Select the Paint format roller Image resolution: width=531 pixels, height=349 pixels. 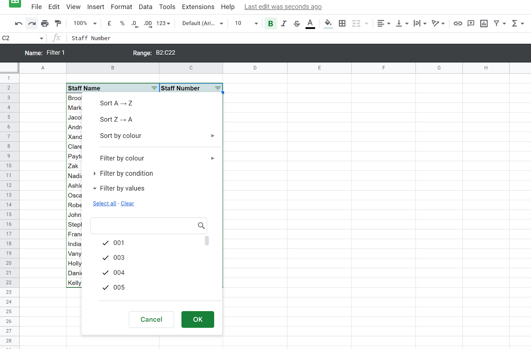[x=58, y=23]
